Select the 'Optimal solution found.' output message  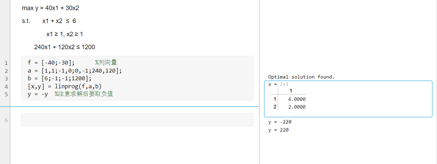(301, 77)
